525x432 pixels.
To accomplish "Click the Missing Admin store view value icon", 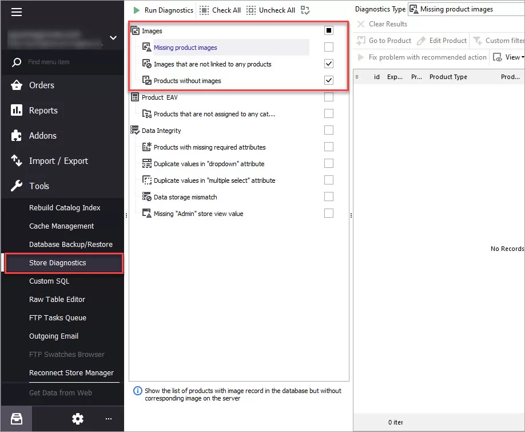I will coord(146,213).
